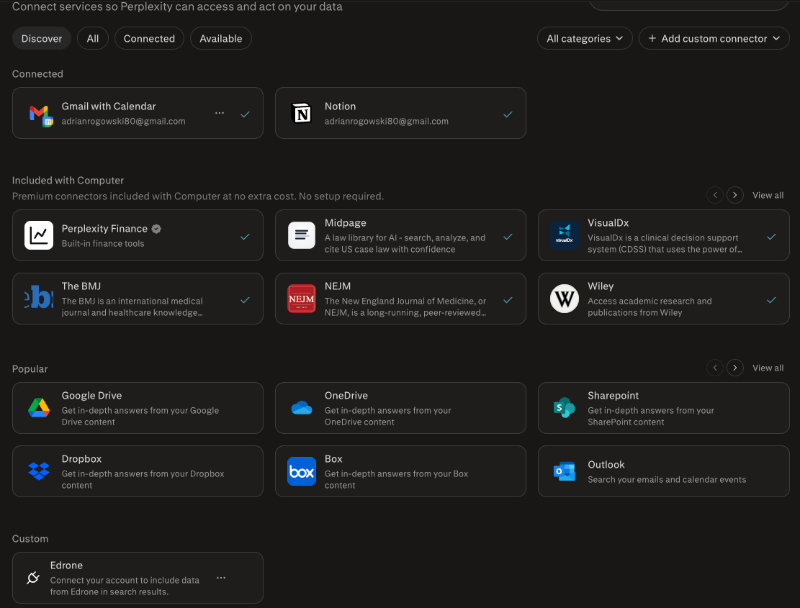This screenshot has width=800, height=608.
Task: Click the 'Built-in finance tools' description
Action: pyautogui.click(x=103, y=244)
